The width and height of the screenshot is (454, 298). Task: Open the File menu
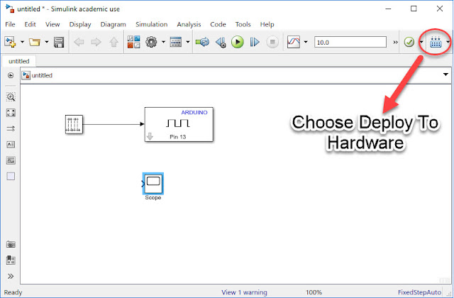tap(10, 24)
